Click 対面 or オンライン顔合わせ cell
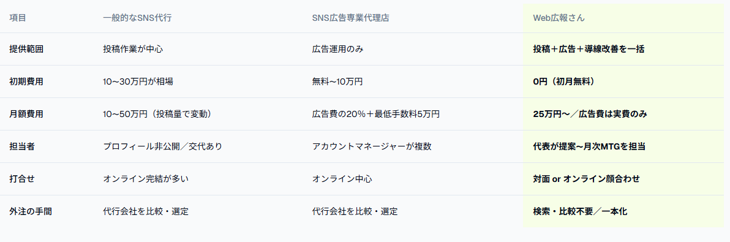The width and height of the screenshot is (730, 242). click(x=586, y=179)
